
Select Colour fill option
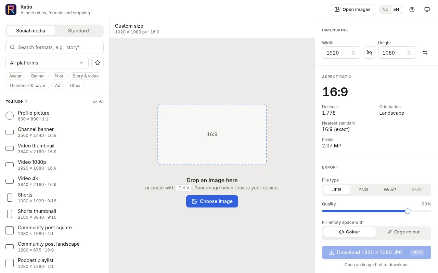click(x=350, y=232)
